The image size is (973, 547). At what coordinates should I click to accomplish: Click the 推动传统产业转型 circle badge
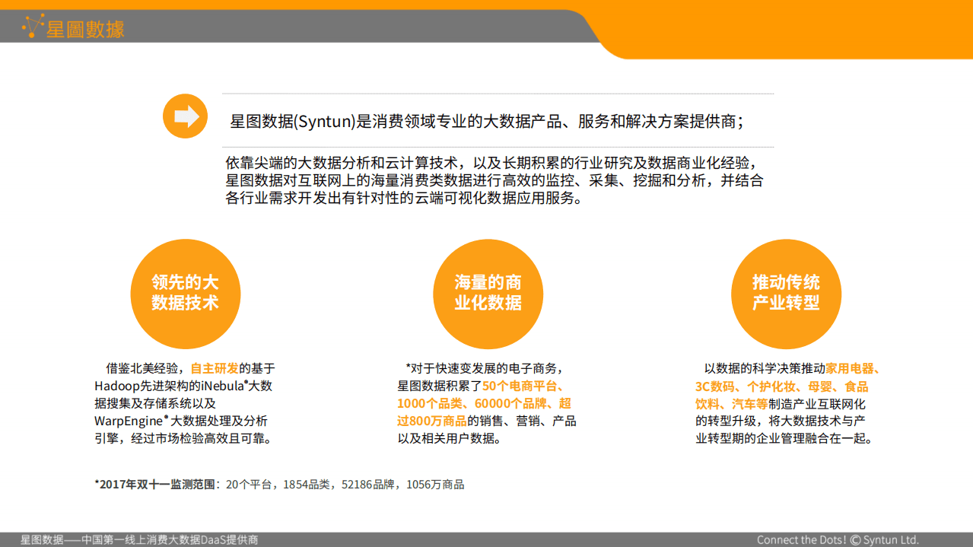click(786, 293)
